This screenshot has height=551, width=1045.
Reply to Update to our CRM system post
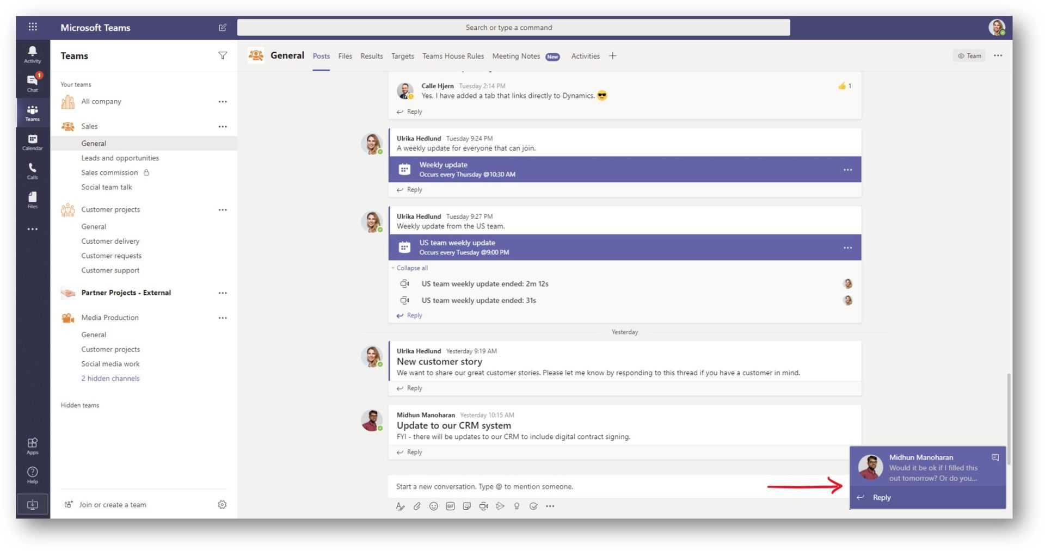pos(409,453)
